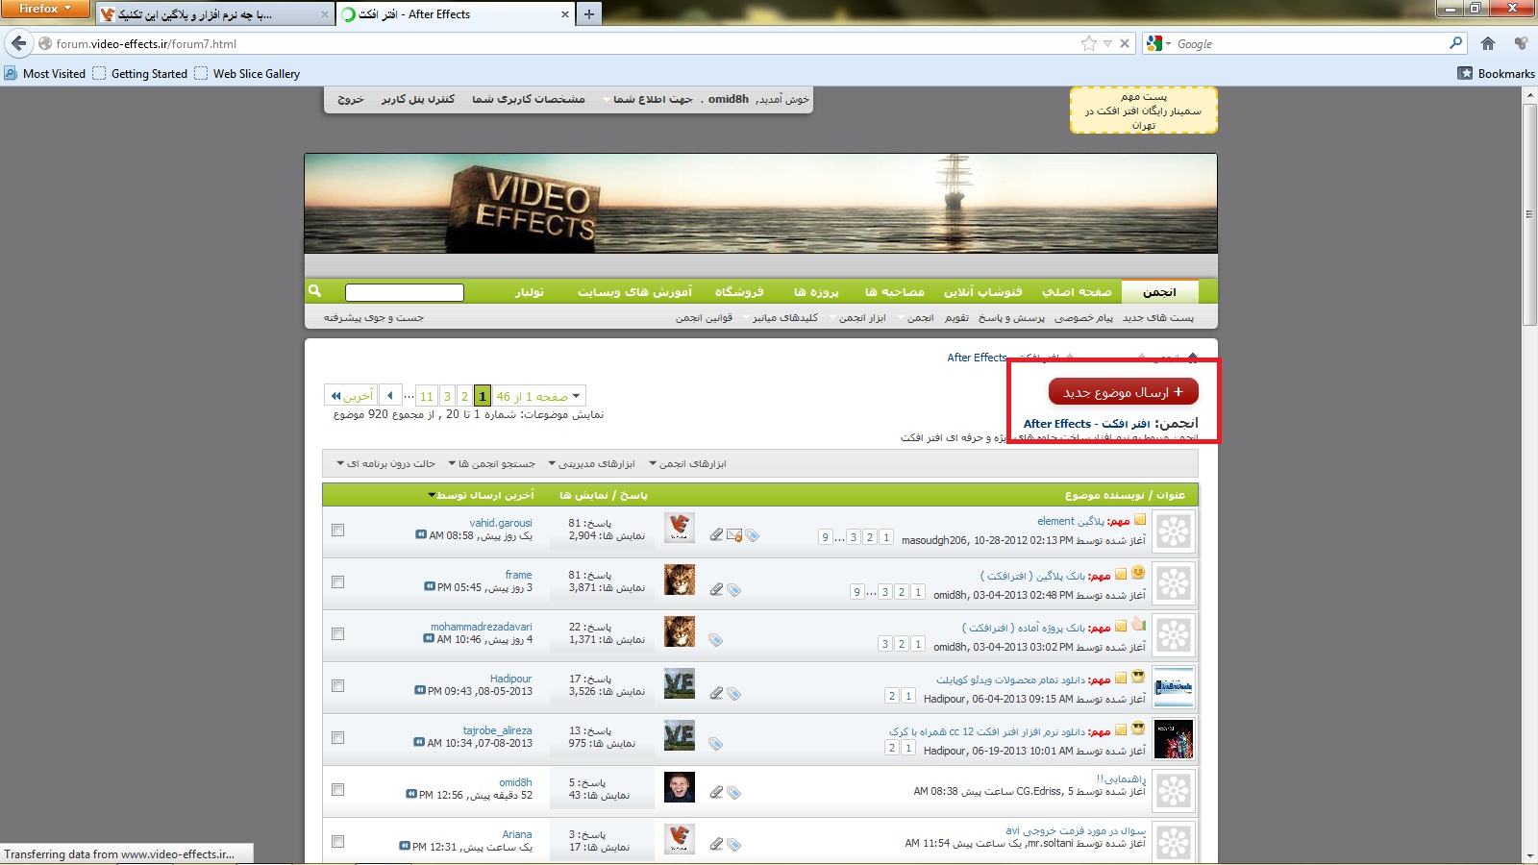1538x865 pixels.
Task: Go to last post icon beside PM 09:43
Action: click(420, 691)
